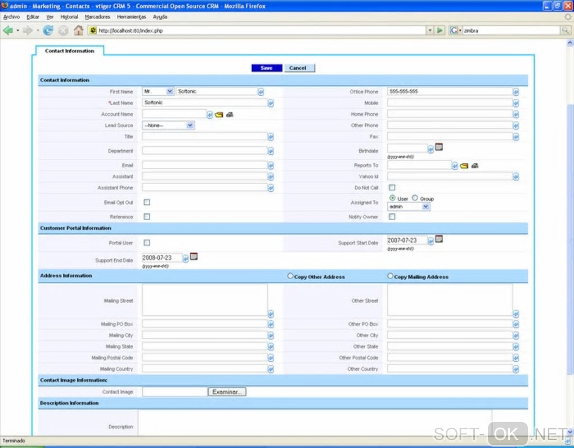Enable the Portal User checkbox
The image size is (574, 448).
[147, 243]
